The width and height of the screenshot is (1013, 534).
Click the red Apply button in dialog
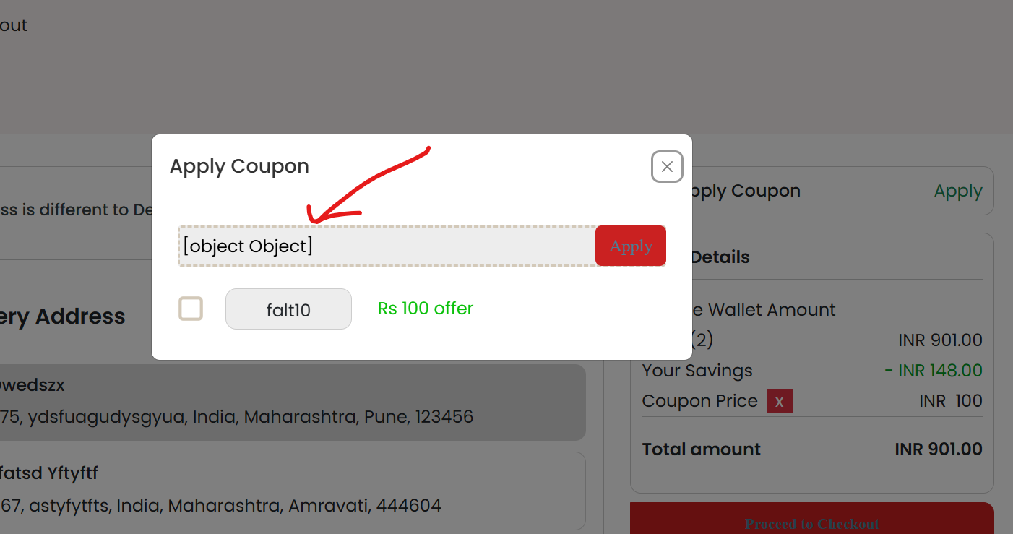pyautogui.click(x=631, y=246)
